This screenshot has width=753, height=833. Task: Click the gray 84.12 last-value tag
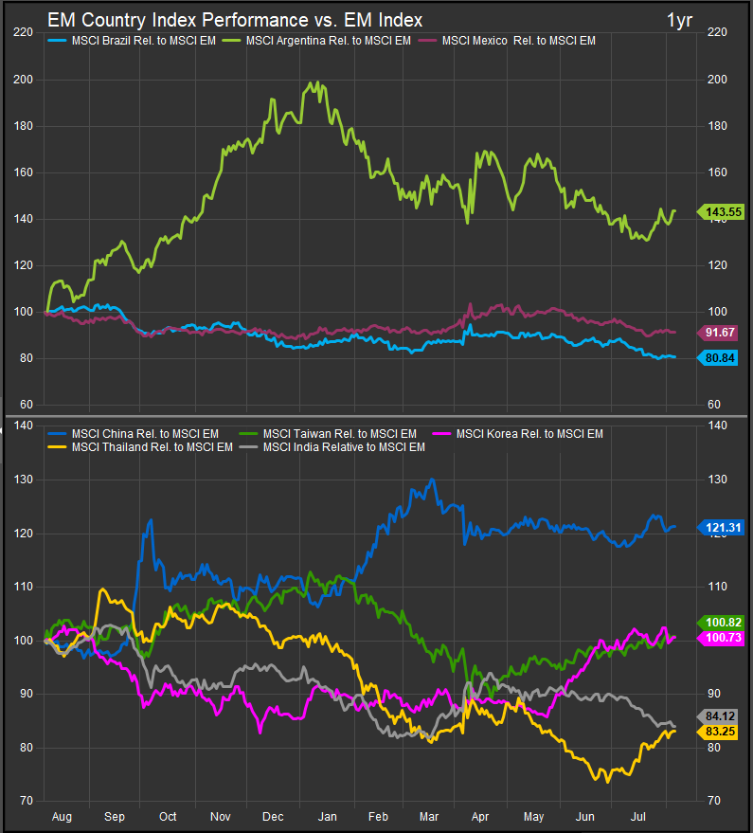pyautogui.click(x=717, y=716)
